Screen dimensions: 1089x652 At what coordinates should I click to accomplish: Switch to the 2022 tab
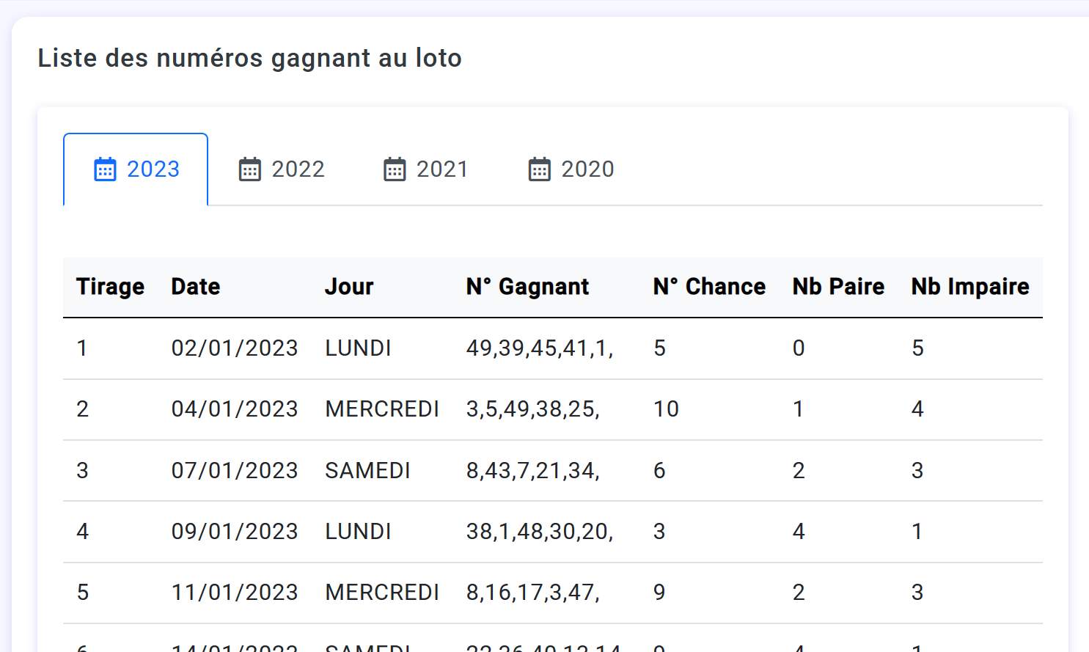(x=281, y=169)
